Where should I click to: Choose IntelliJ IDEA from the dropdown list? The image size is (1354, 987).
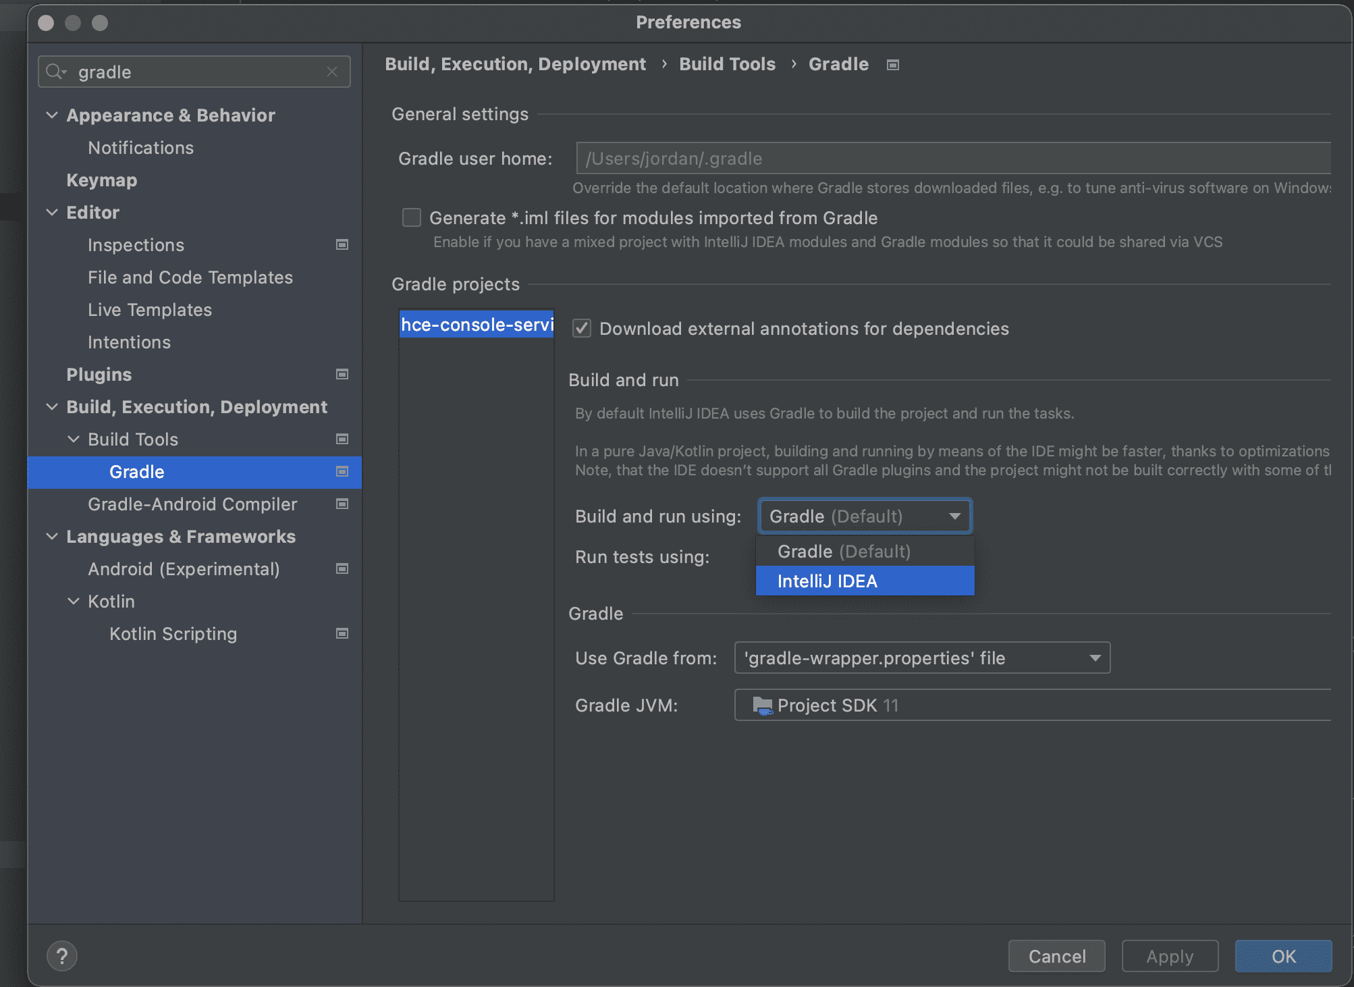pyautogui.click(x=865, y=581)
